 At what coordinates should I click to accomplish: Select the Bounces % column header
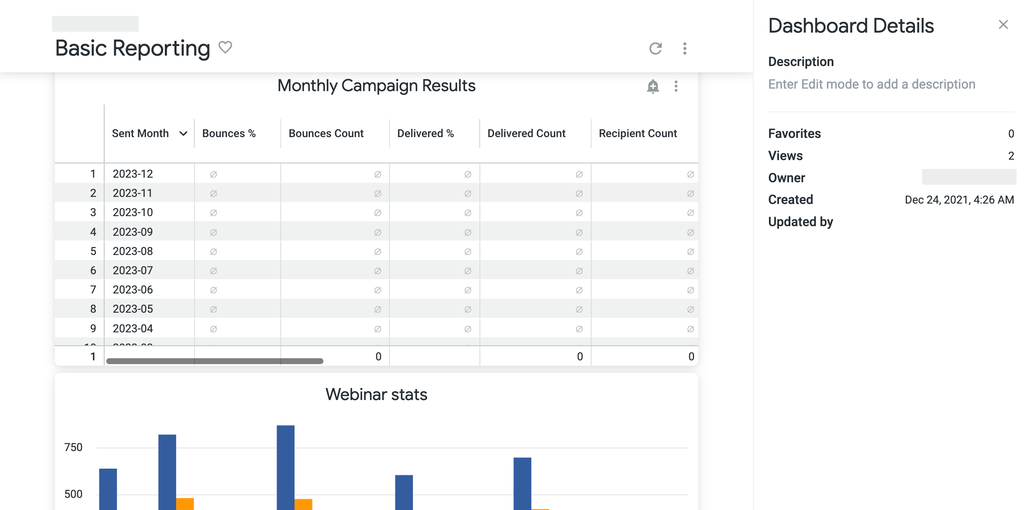click(x=229, y=133)
